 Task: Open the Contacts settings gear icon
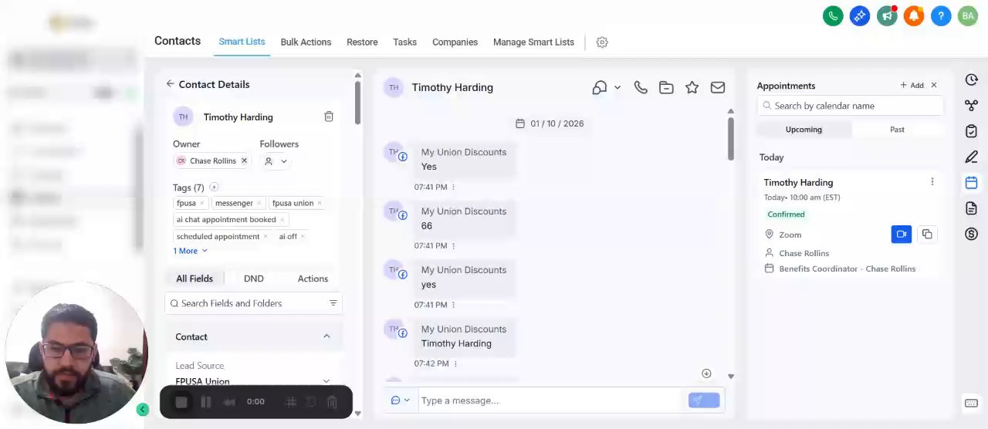click(602, 42)
